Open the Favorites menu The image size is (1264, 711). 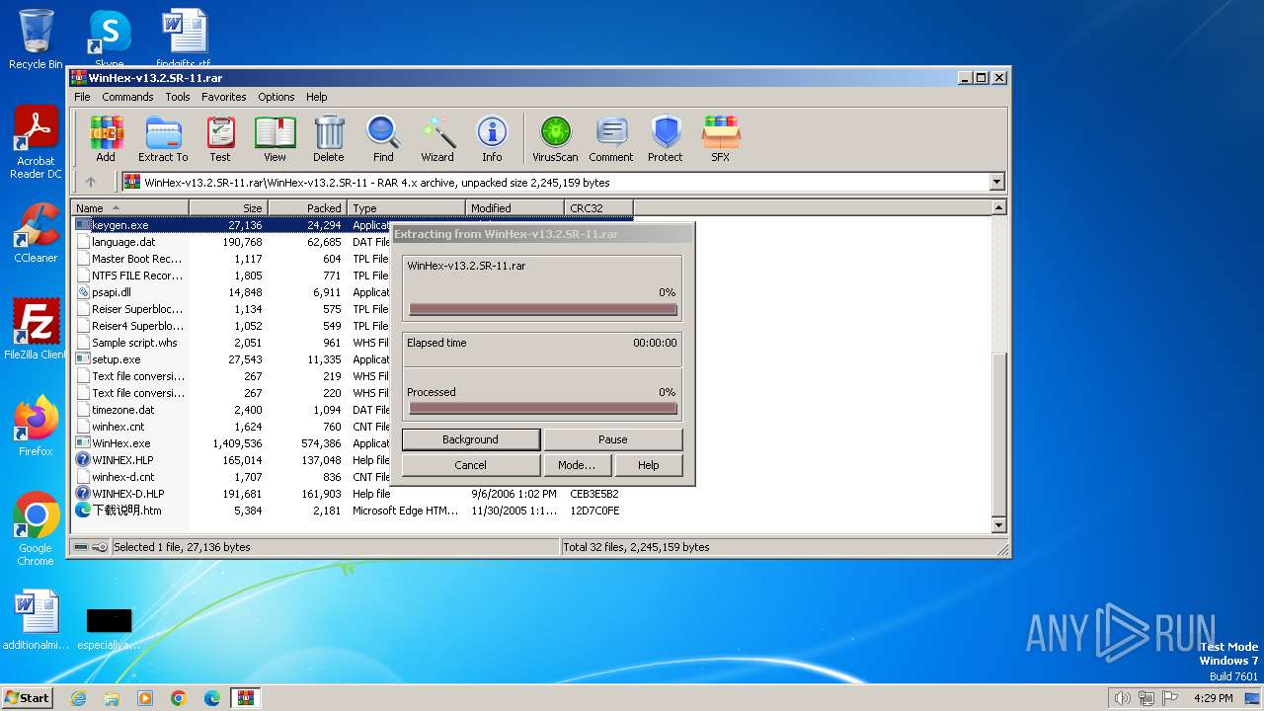point(224,97)
